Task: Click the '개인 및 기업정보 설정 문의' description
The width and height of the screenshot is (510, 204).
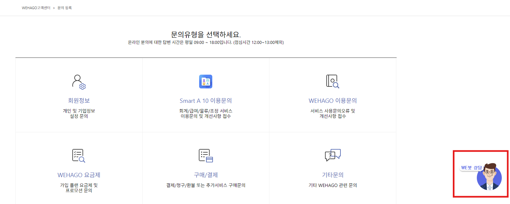Action: coord(79,114)
